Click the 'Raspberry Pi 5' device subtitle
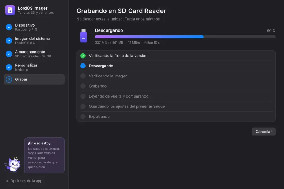284x189 pixels. tap(26, 30)
